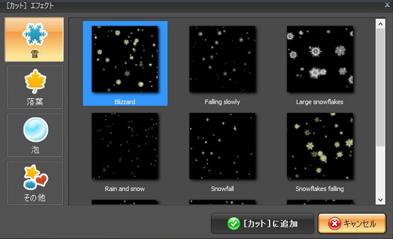Select partially visible thumbnail in bottom-left row
The height and width of the screenshot is (239, 393).
[x=125, y=202]
